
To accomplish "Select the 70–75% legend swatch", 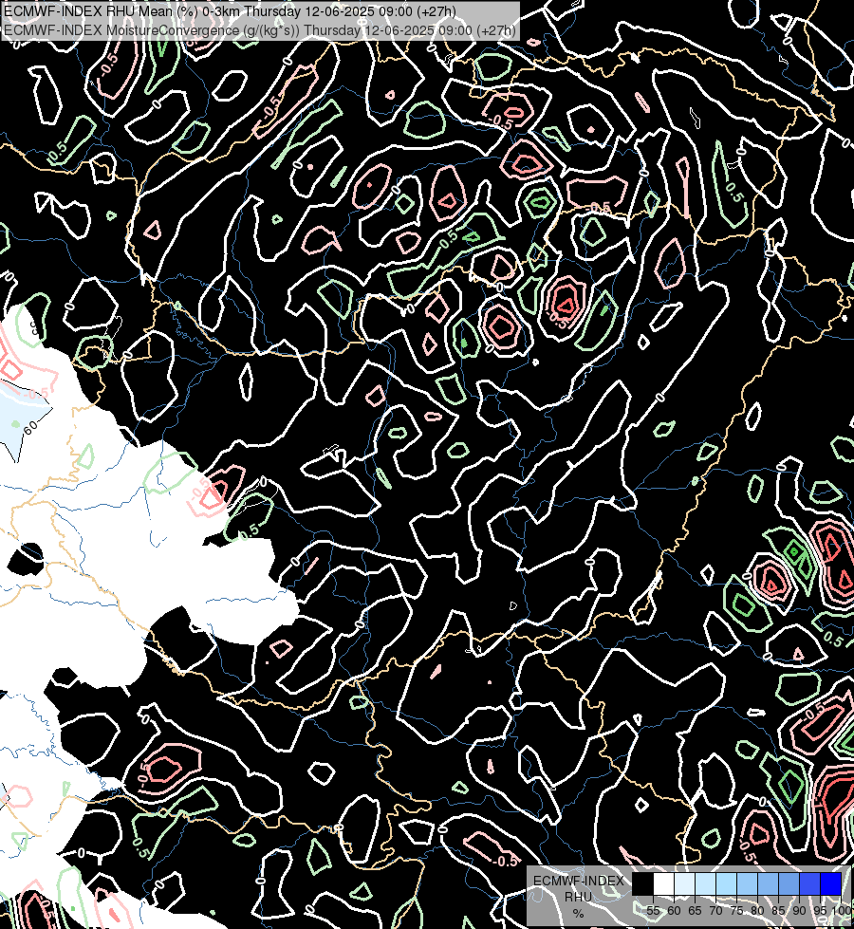I will 726,883.
